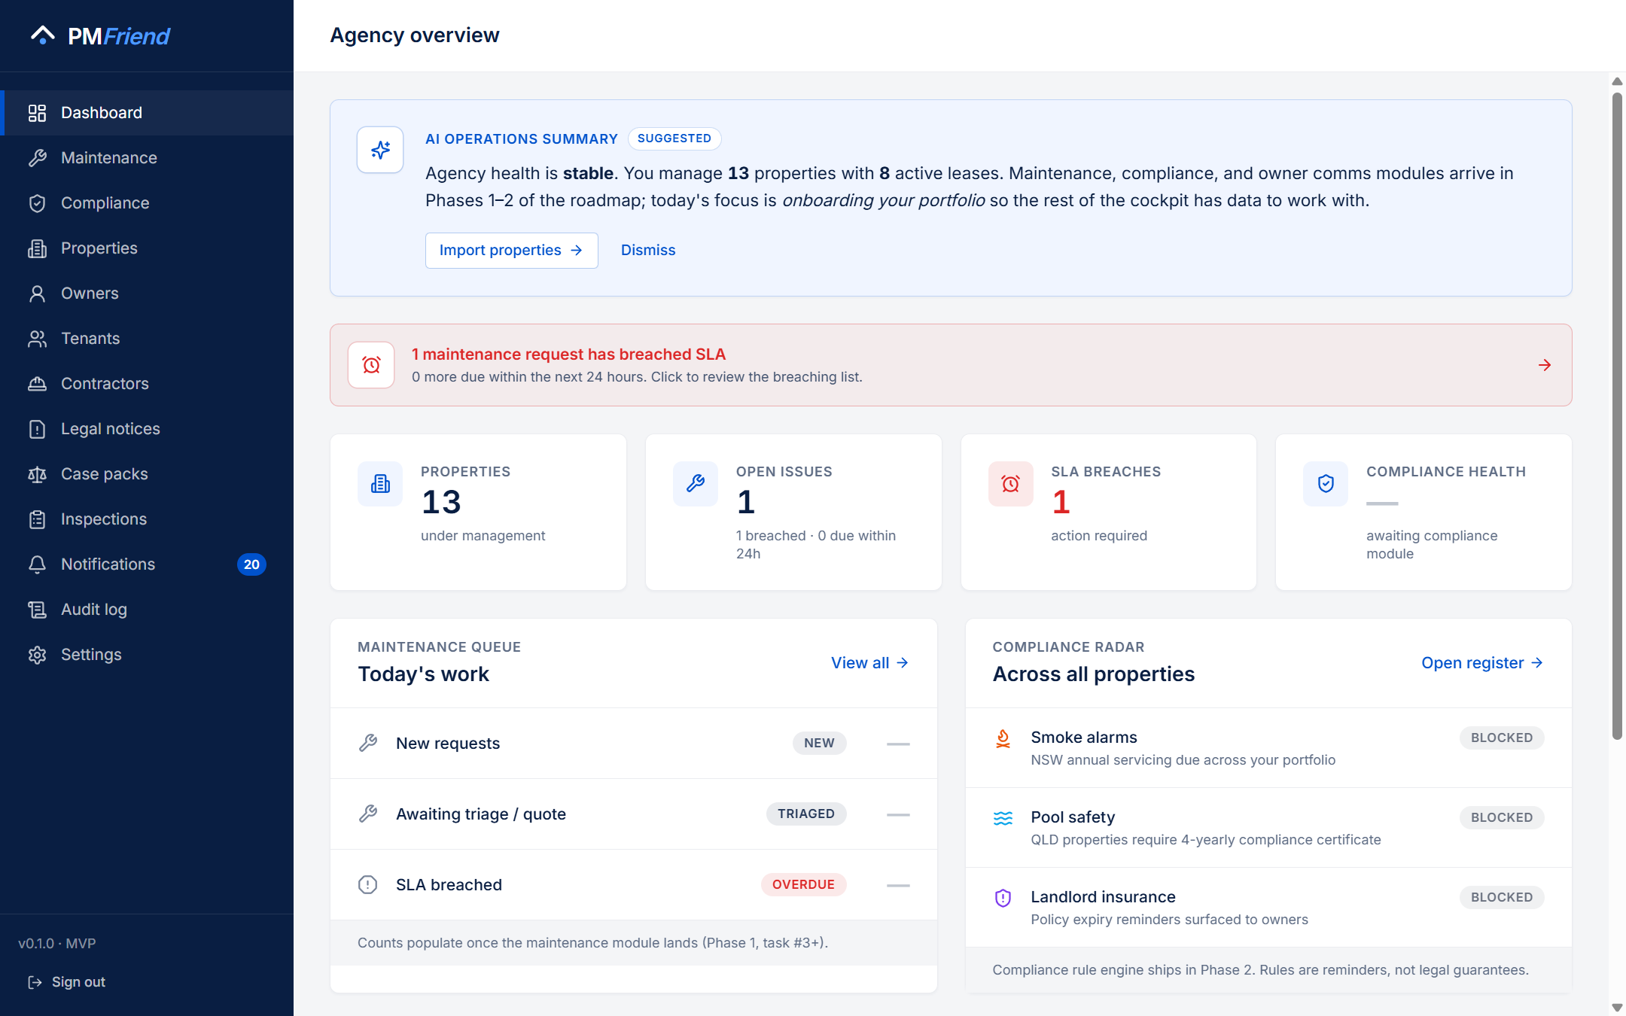Open the breached SLA maintenance alert banner

[951, 365]
